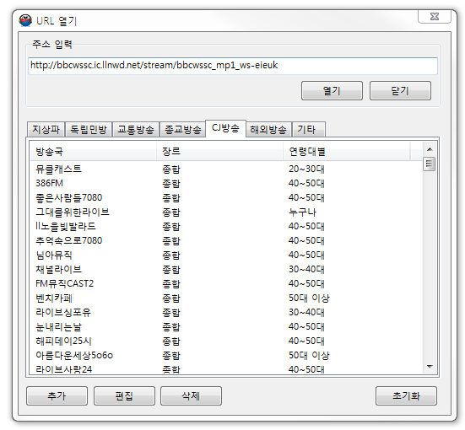Select the 채널라이브 row

click(226, 269)
